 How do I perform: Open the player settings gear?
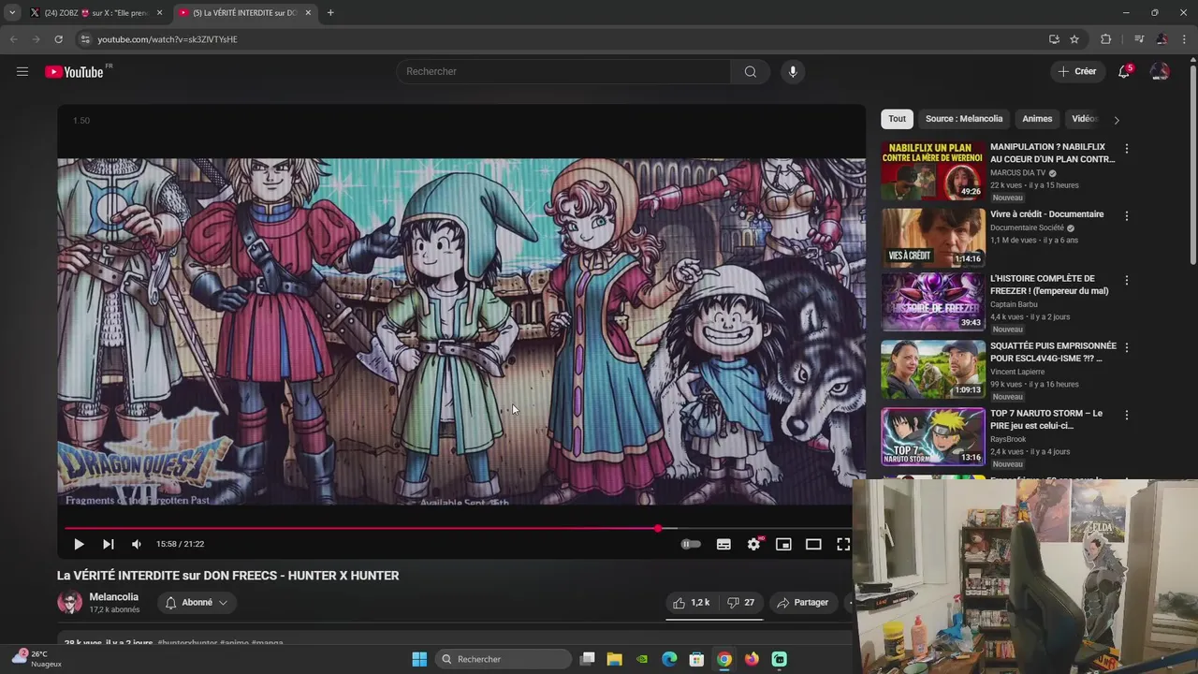tap(753, 544)
